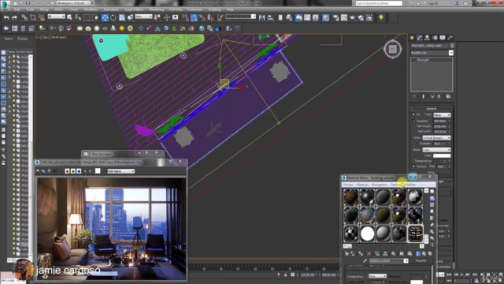504x284 pixels.
Task: Click the ViewCube in the viewport
Action: point(392,49)
